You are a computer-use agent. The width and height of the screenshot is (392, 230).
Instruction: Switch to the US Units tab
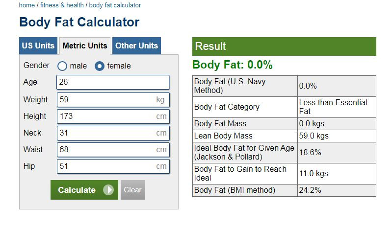(x=38, y=46)
